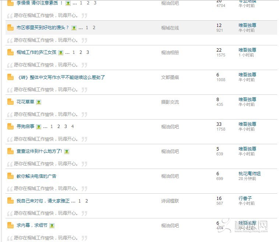Open user profile 桃花庵师姐
This screenshot has height=242, width=279.
click(x=250, y=173)
